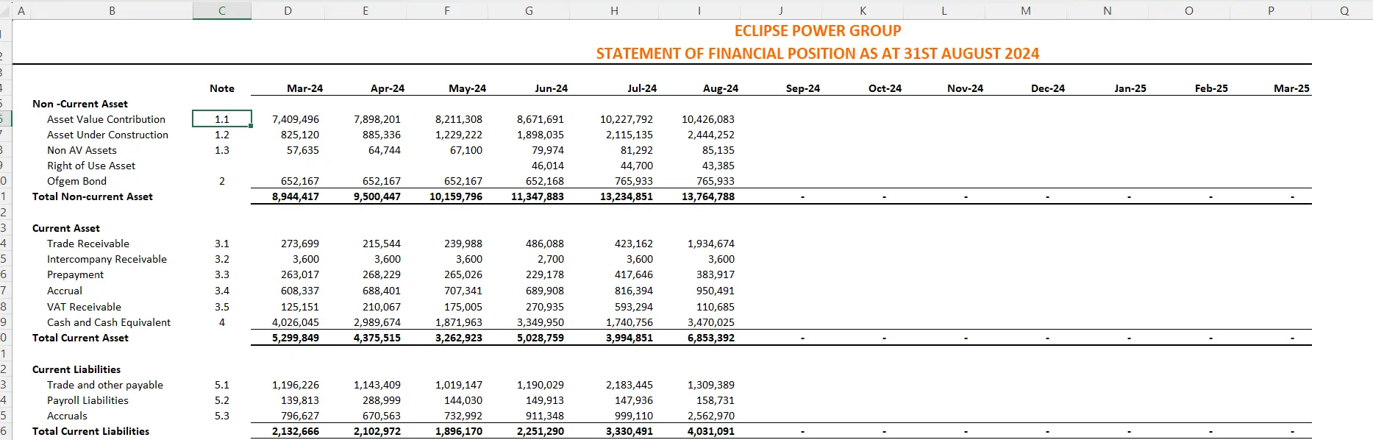Click the Jun-24 column heading
1373x440 pixels.
[551, 88]
